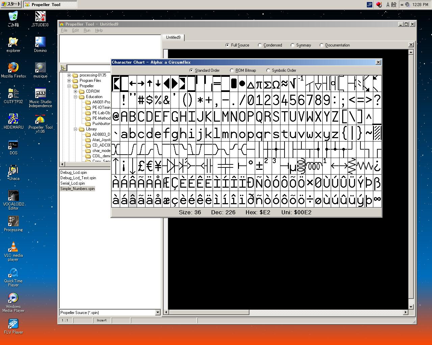Open the Help menu
The height and width of the screenshot is (345, 432).
click(x=99, y=30)
